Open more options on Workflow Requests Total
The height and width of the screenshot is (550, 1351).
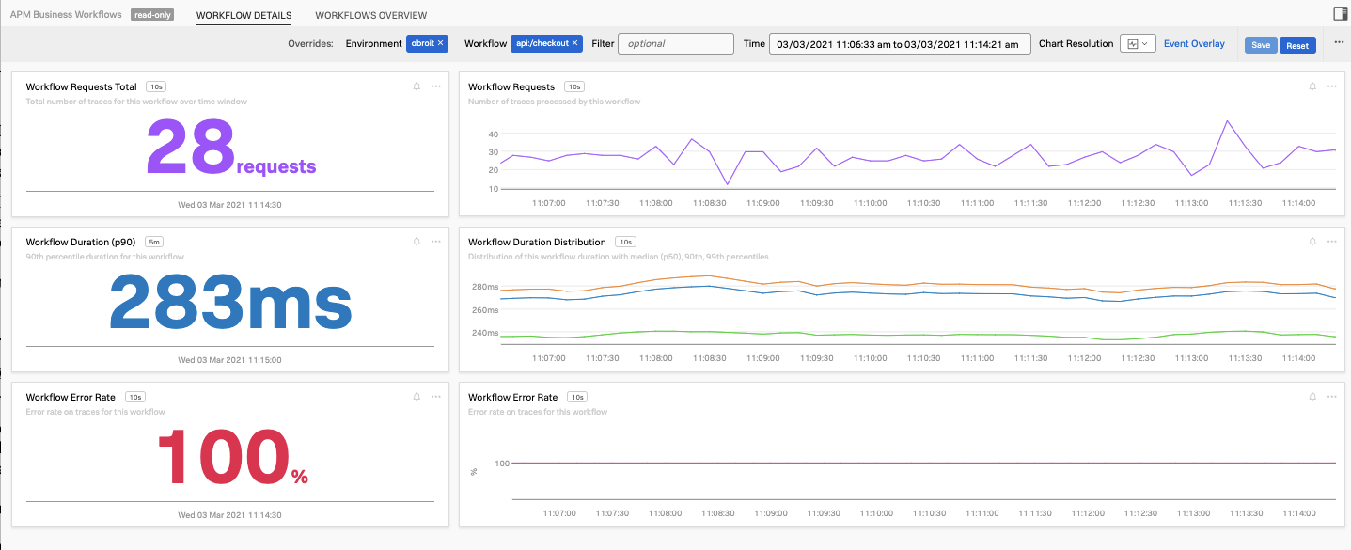(x=435, y=86)
